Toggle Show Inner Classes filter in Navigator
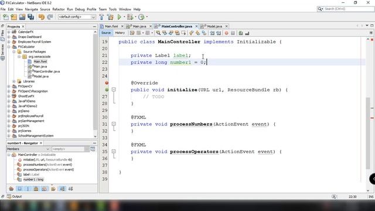Viewport: 375px width, 211px height. [x=45, y=189]
